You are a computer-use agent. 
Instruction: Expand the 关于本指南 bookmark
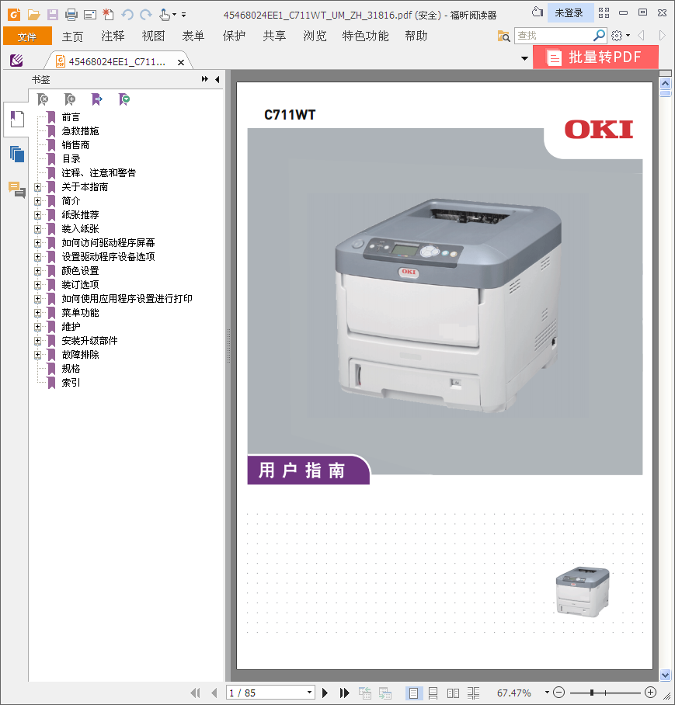pyautogui.click(x=38, y=187)
